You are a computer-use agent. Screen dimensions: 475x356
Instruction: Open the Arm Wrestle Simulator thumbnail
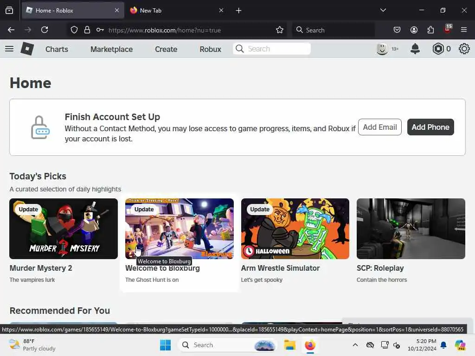(x=295, y=229)
